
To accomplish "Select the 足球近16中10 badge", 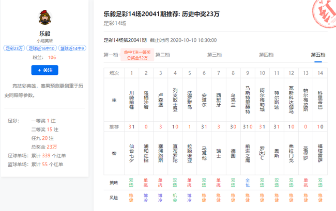I will 41,48.
